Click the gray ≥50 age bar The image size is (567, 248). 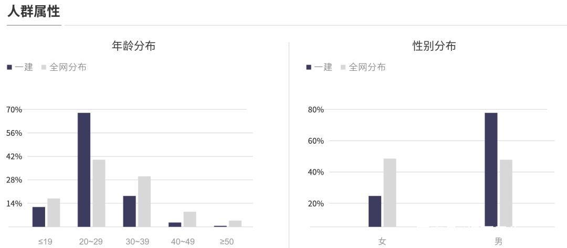[235, 224]
